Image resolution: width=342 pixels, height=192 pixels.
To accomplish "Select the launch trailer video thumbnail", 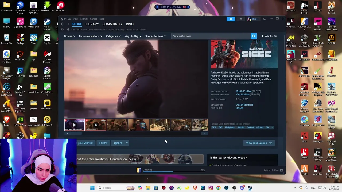I will (96, 125).
